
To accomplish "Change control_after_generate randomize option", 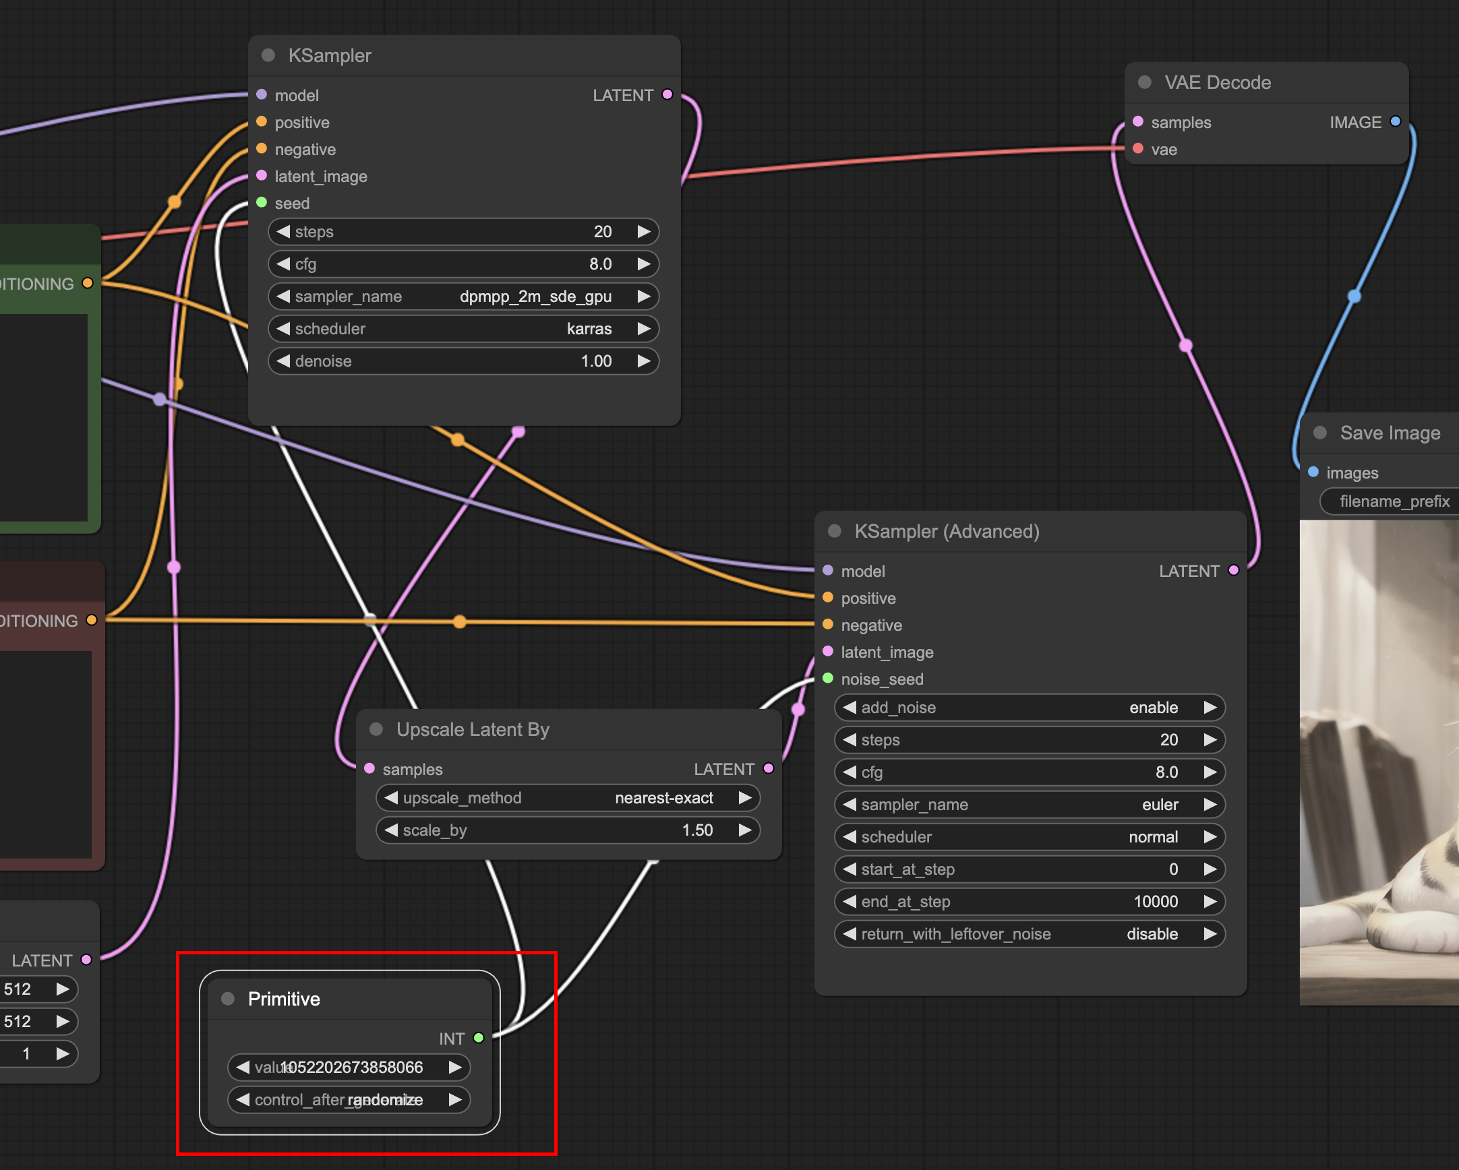I will [x=349, y=1101].
